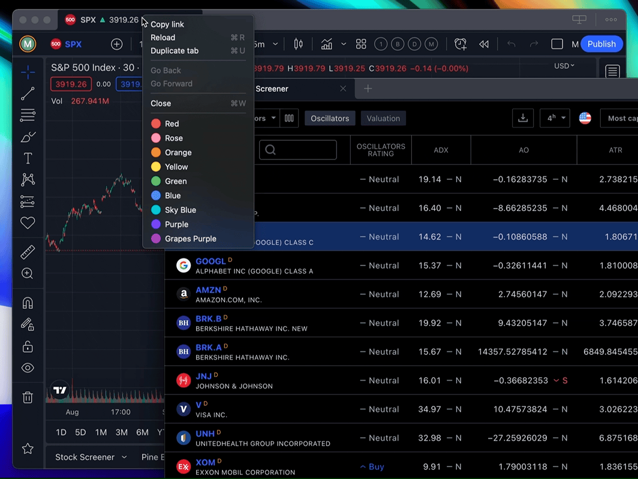Click the star favorites icon at sidebar bottom
Screen dimensions: 638x479
coord(28,448)
